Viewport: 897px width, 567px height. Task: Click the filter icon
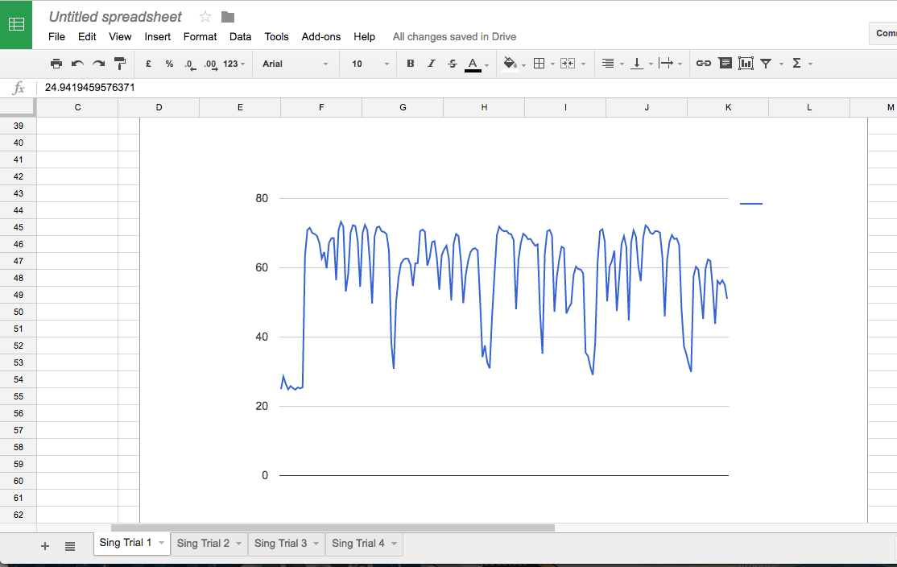[766, 64]
